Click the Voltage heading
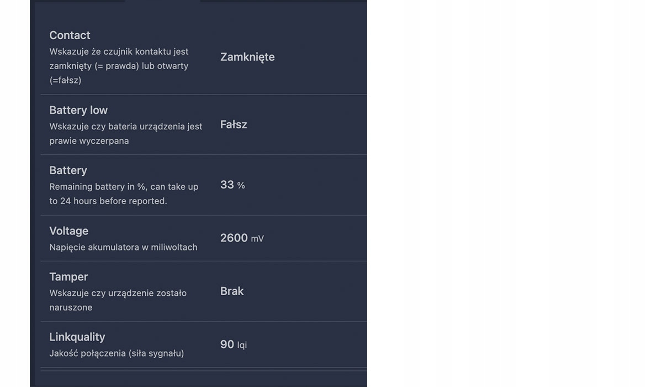Screen dimensions: 646x387 click(68, 231)
